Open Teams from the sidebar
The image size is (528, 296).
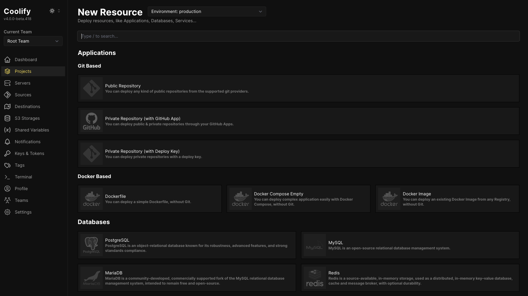pyautogui.click(x=33, y=200)
